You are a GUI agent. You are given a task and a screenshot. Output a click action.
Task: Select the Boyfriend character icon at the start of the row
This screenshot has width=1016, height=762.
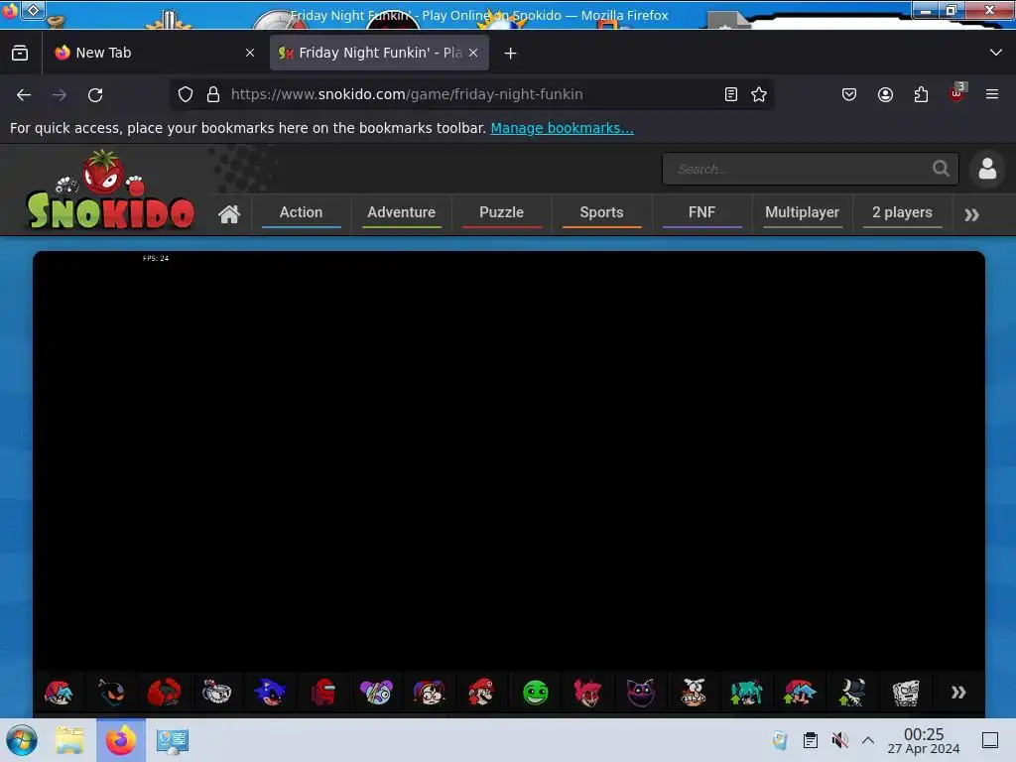pyautogui.click(x=59, y=692)
